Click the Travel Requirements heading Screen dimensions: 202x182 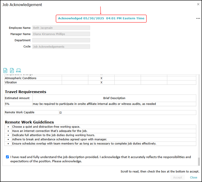point(26,92)
